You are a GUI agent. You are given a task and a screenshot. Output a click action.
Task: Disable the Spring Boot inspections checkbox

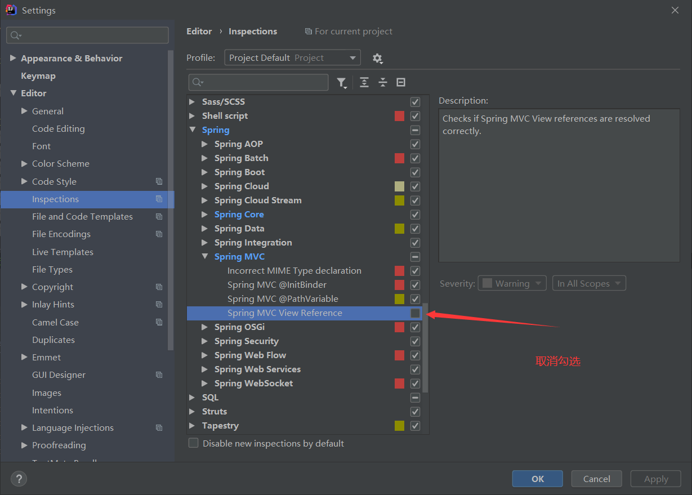point(415,172)
